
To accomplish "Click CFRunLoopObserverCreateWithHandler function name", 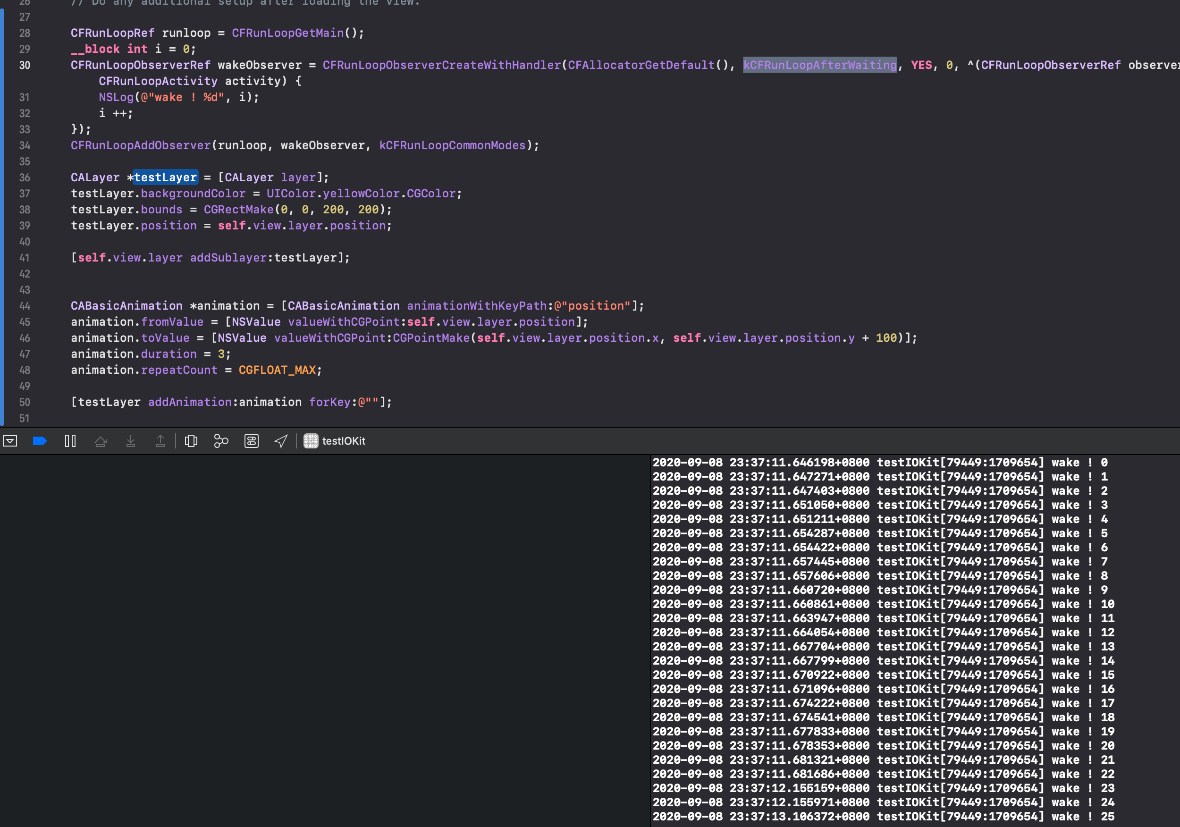I will [442, 65].
